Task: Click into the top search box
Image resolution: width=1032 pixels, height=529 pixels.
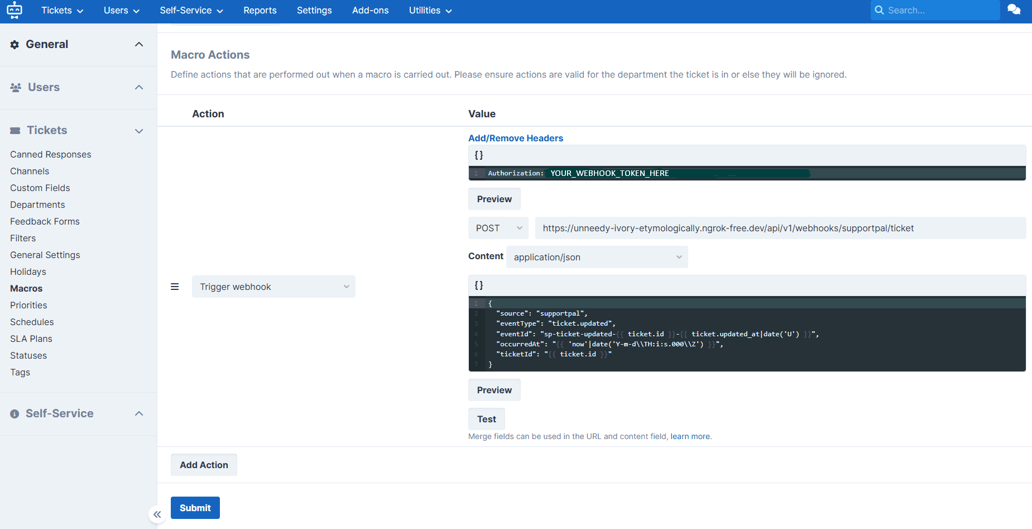Action: coord(935,10)
